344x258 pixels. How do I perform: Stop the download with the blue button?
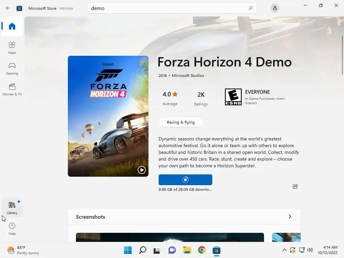click(185, 180)
